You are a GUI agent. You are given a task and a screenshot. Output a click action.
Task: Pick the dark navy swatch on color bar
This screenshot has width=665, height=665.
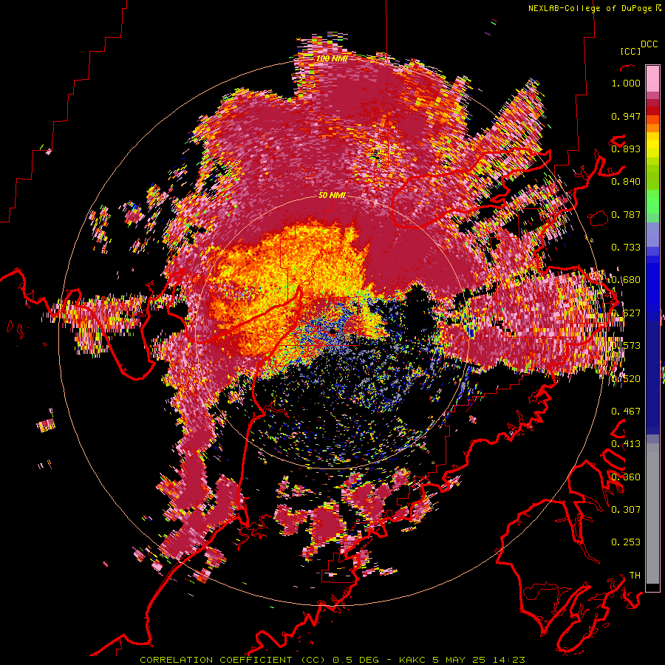(x=652, y=373)
